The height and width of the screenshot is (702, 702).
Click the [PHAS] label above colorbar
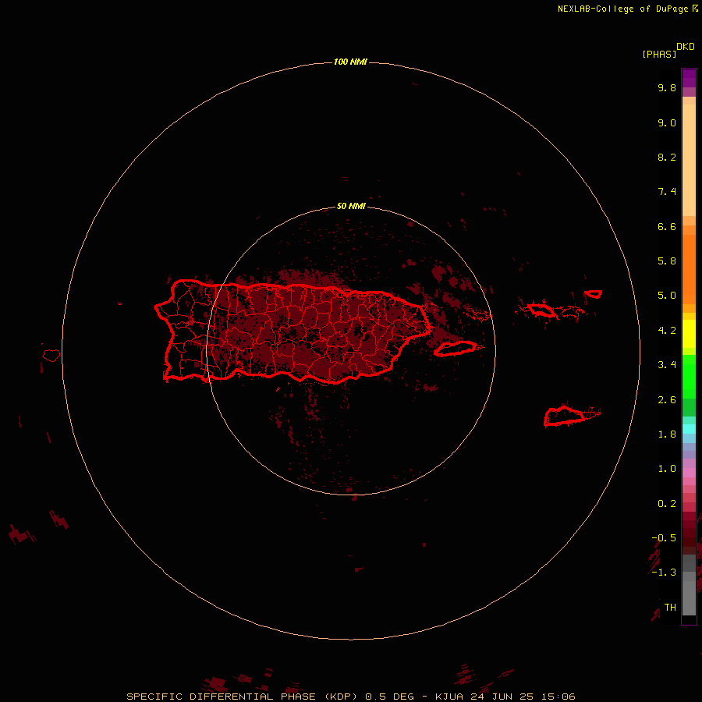point(659,54)
